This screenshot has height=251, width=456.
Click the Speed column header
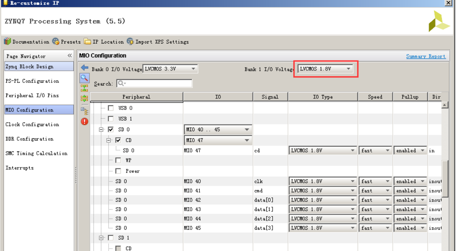pyautogui.click(x=375, y=97)
